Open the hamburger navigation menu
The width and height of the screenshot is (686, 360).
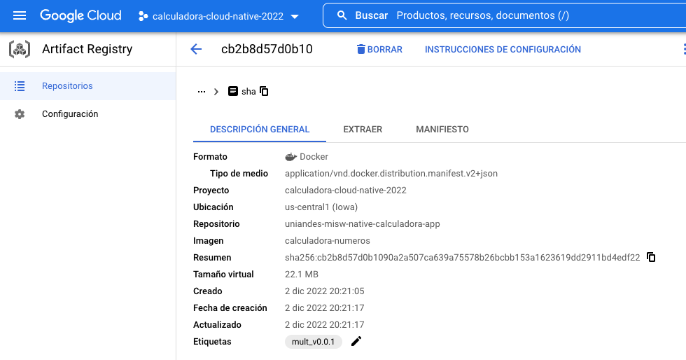coord(20,16)
